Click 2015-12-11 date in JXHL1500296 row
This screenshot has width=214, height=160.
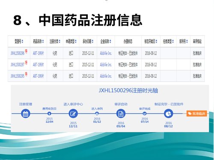tap(88, 53)
